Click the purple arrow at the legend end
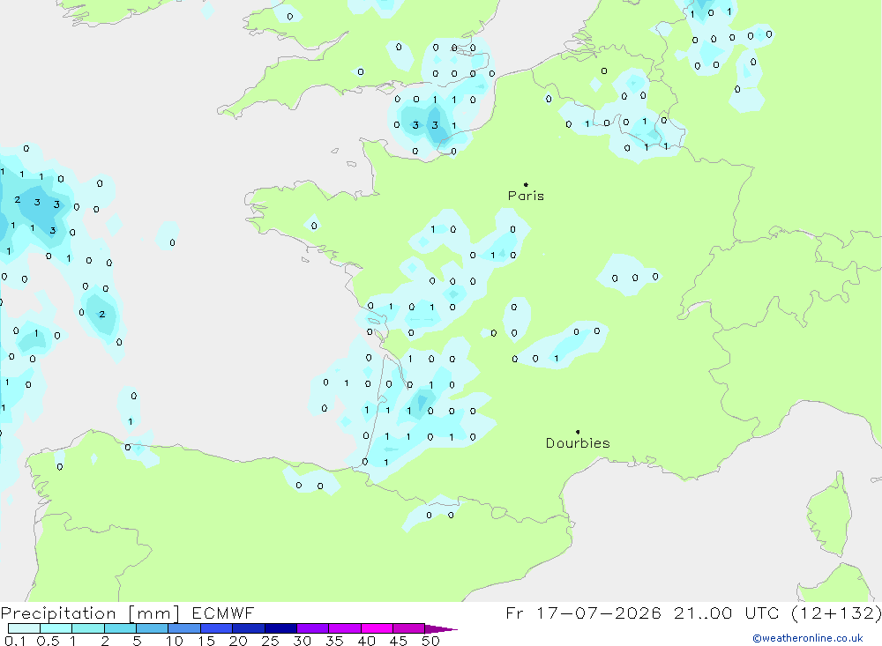The height and width of the screenshot is (646, 882). pos(441,629)
